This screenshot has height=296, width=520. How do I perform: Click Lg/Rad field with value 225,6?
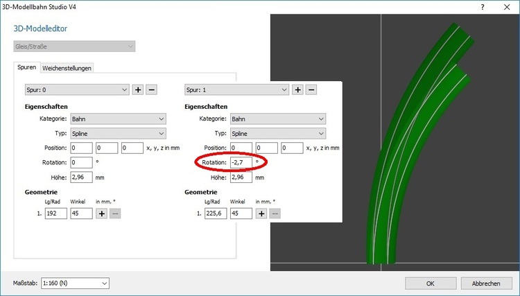point(216,214)
